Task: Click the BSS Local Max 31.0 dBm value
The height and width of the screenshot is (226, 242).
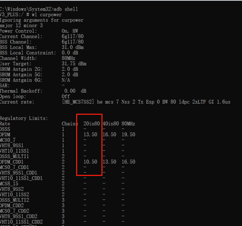Action: 72,47
